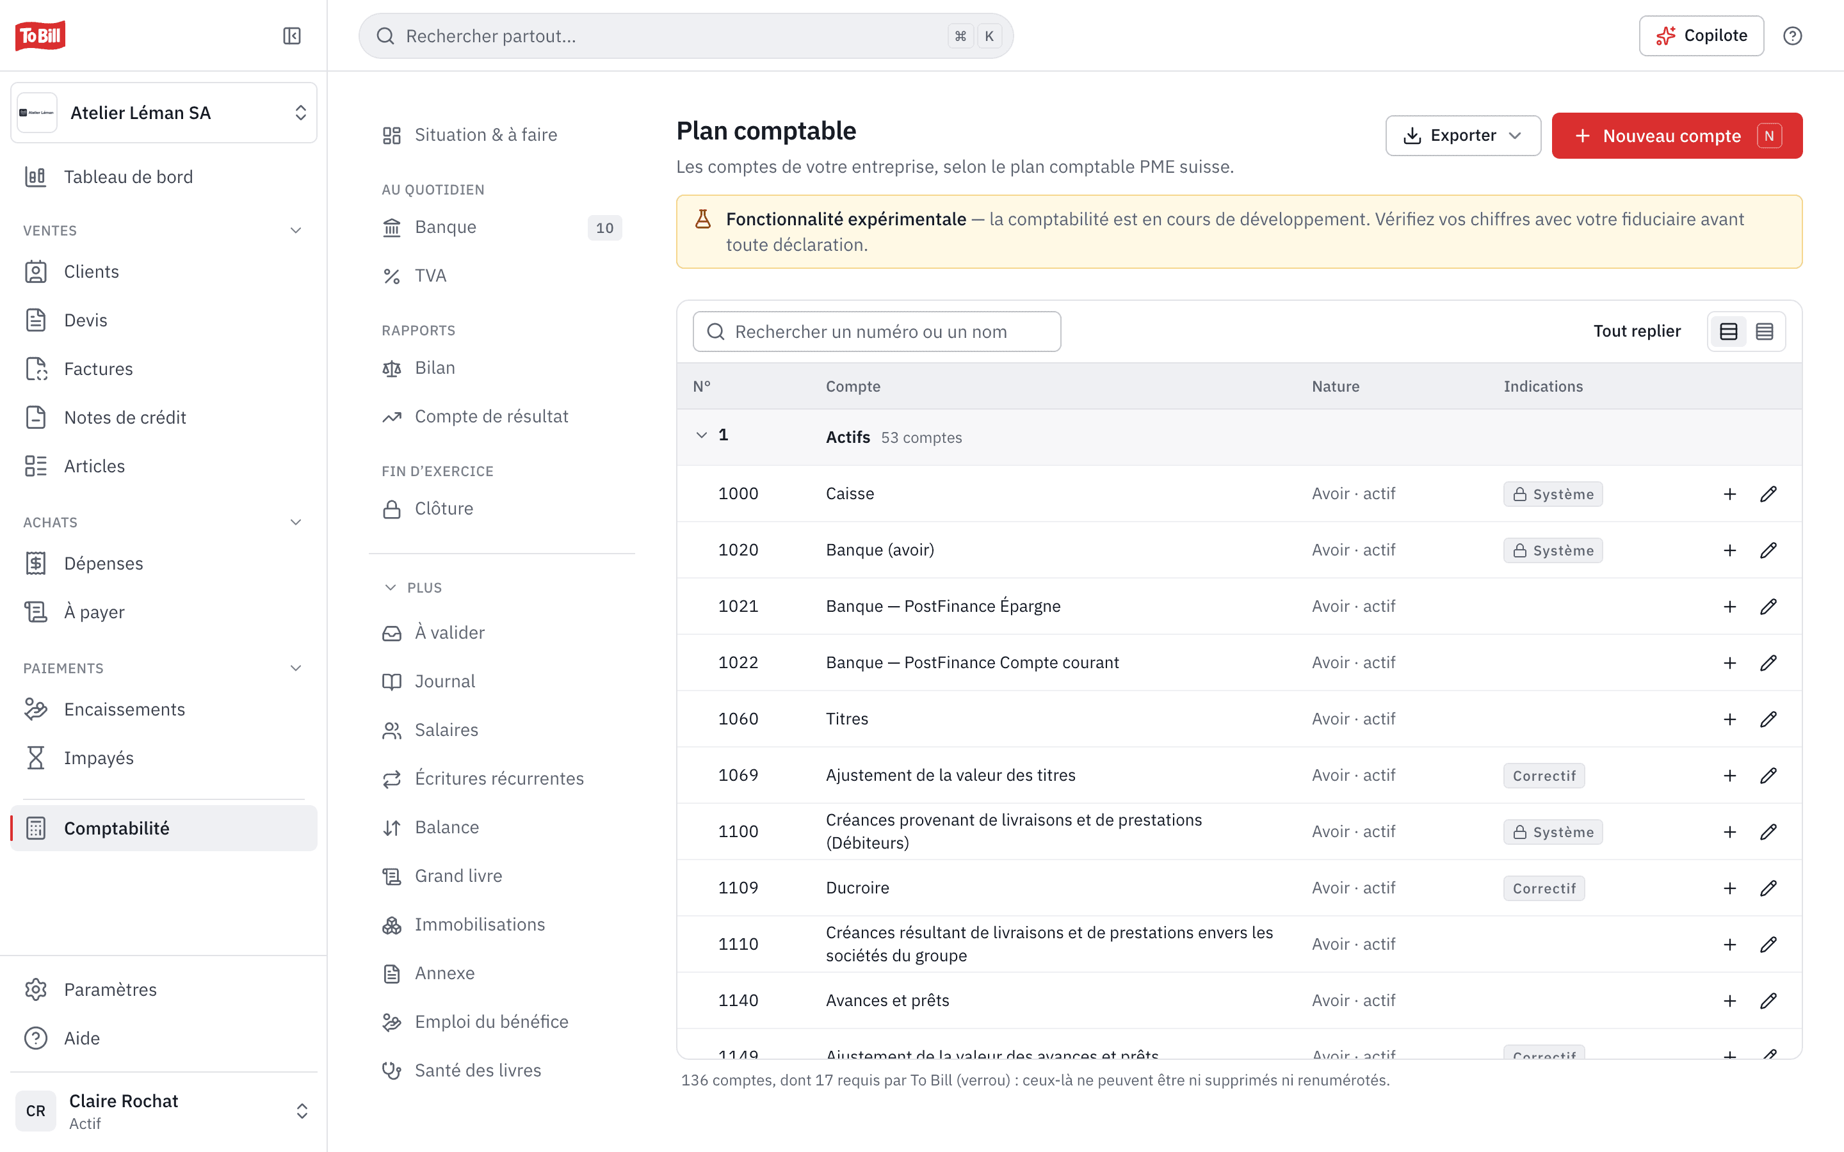Click the pencil icon for account 1000 Caisse
This screenshot has height=1152, width=1844.
pos(1768,493)
